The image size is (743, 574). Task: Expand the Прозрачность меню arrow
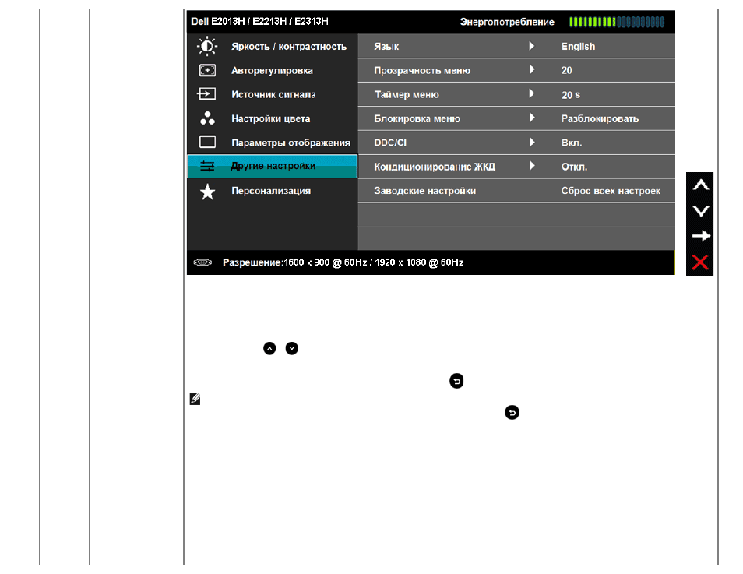pos(532,69)
